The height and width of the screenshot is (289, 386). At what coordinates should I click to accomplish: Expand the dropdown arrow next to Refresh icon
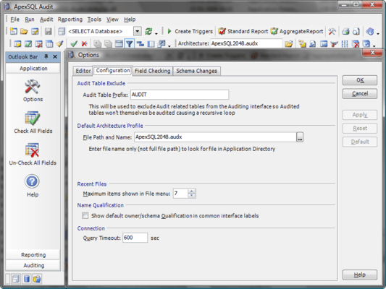pyautogui.click(x=156, y=33)
